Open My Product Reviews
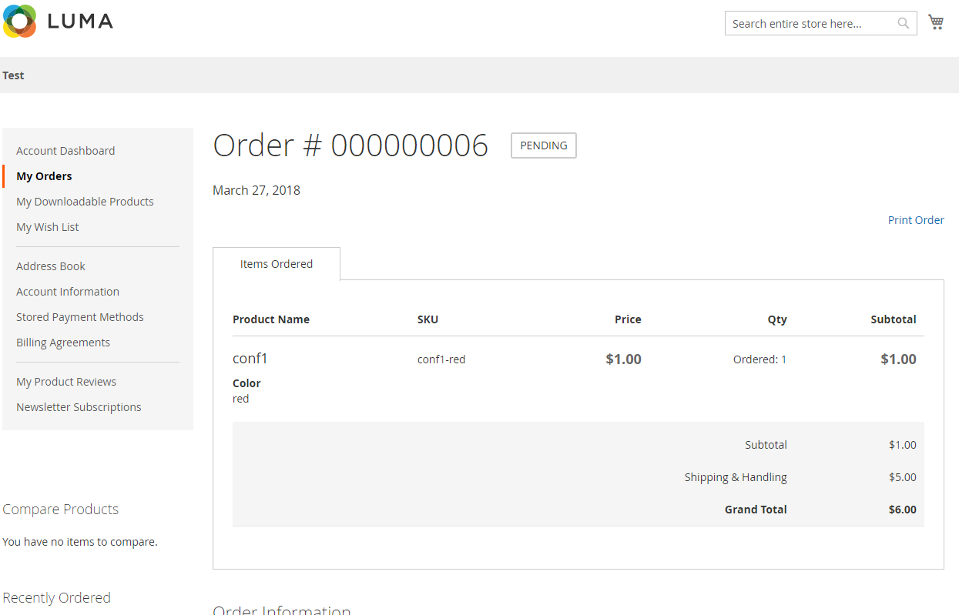Screen dimensions: 959x615 click(66, 381)
